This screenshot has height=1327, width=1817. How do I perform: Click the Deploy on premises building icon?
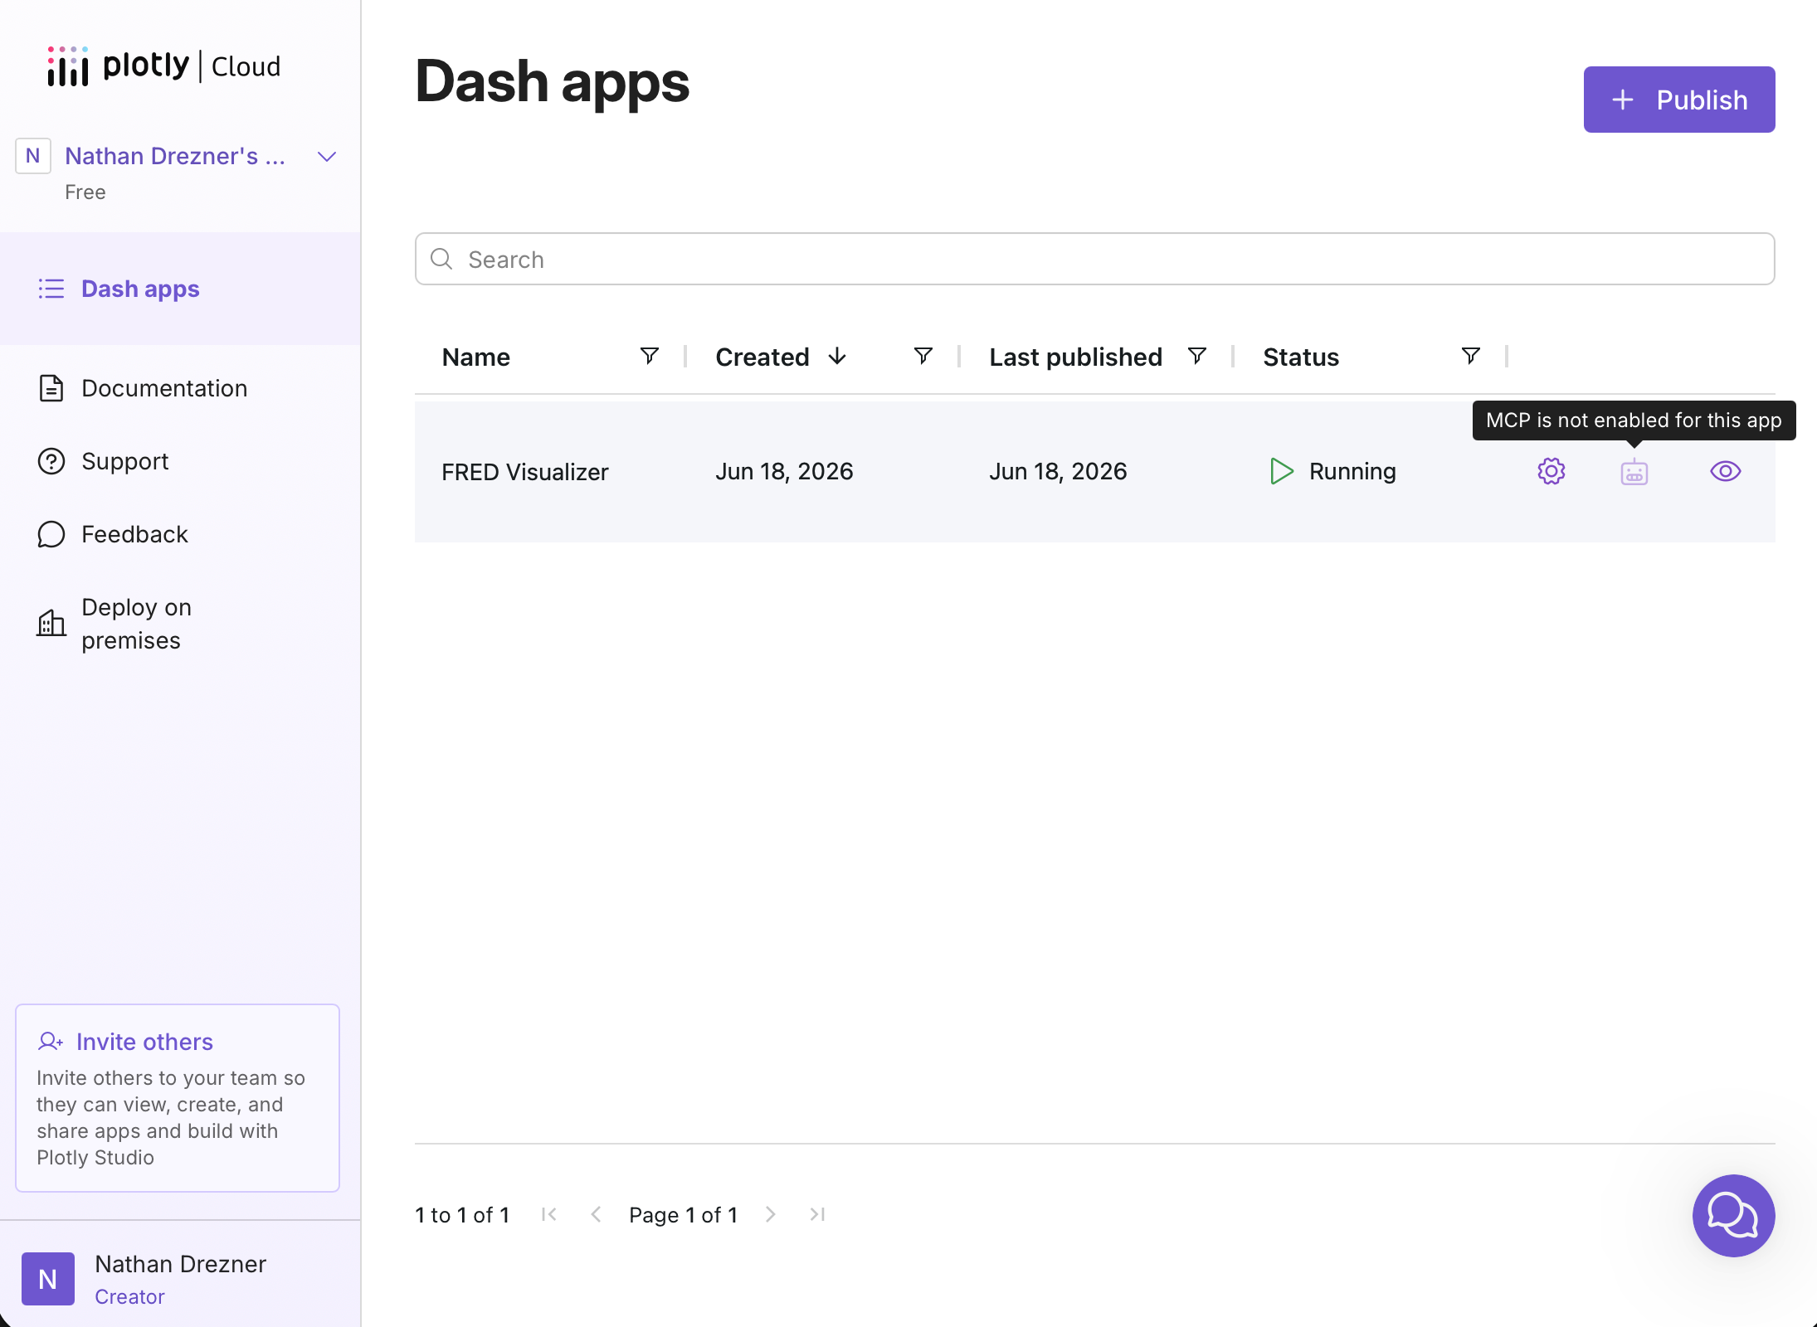(51, 624)
